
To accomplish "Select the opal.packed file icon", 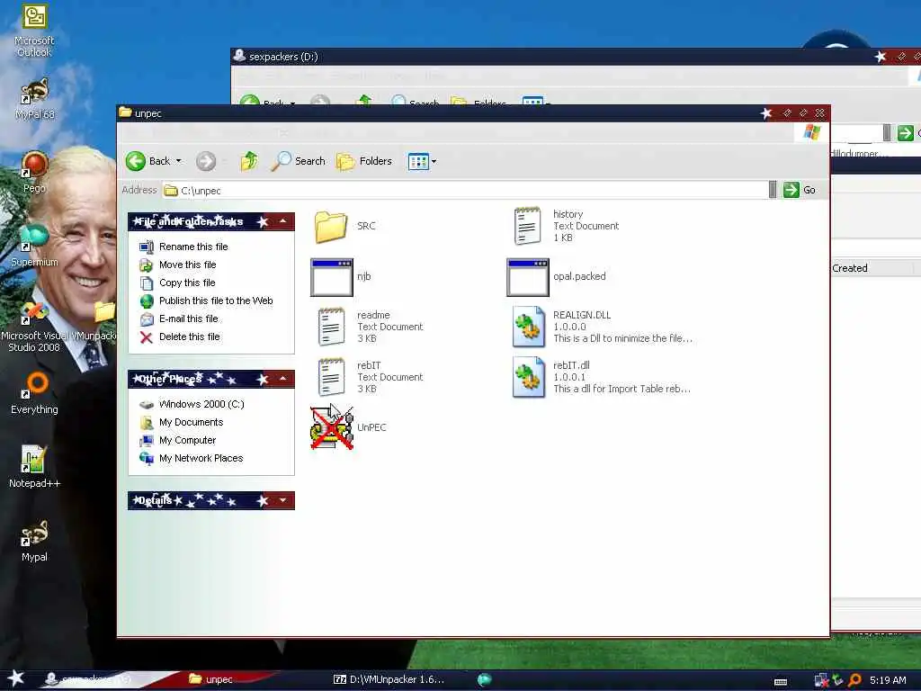I will 527,277.
